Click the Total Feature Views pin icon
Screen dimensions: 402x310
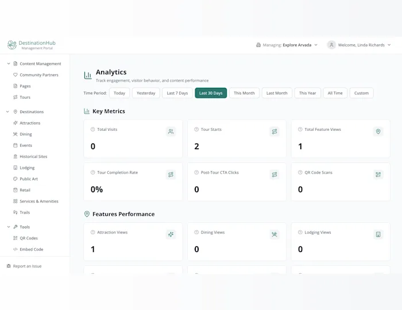tap(378, 131)
